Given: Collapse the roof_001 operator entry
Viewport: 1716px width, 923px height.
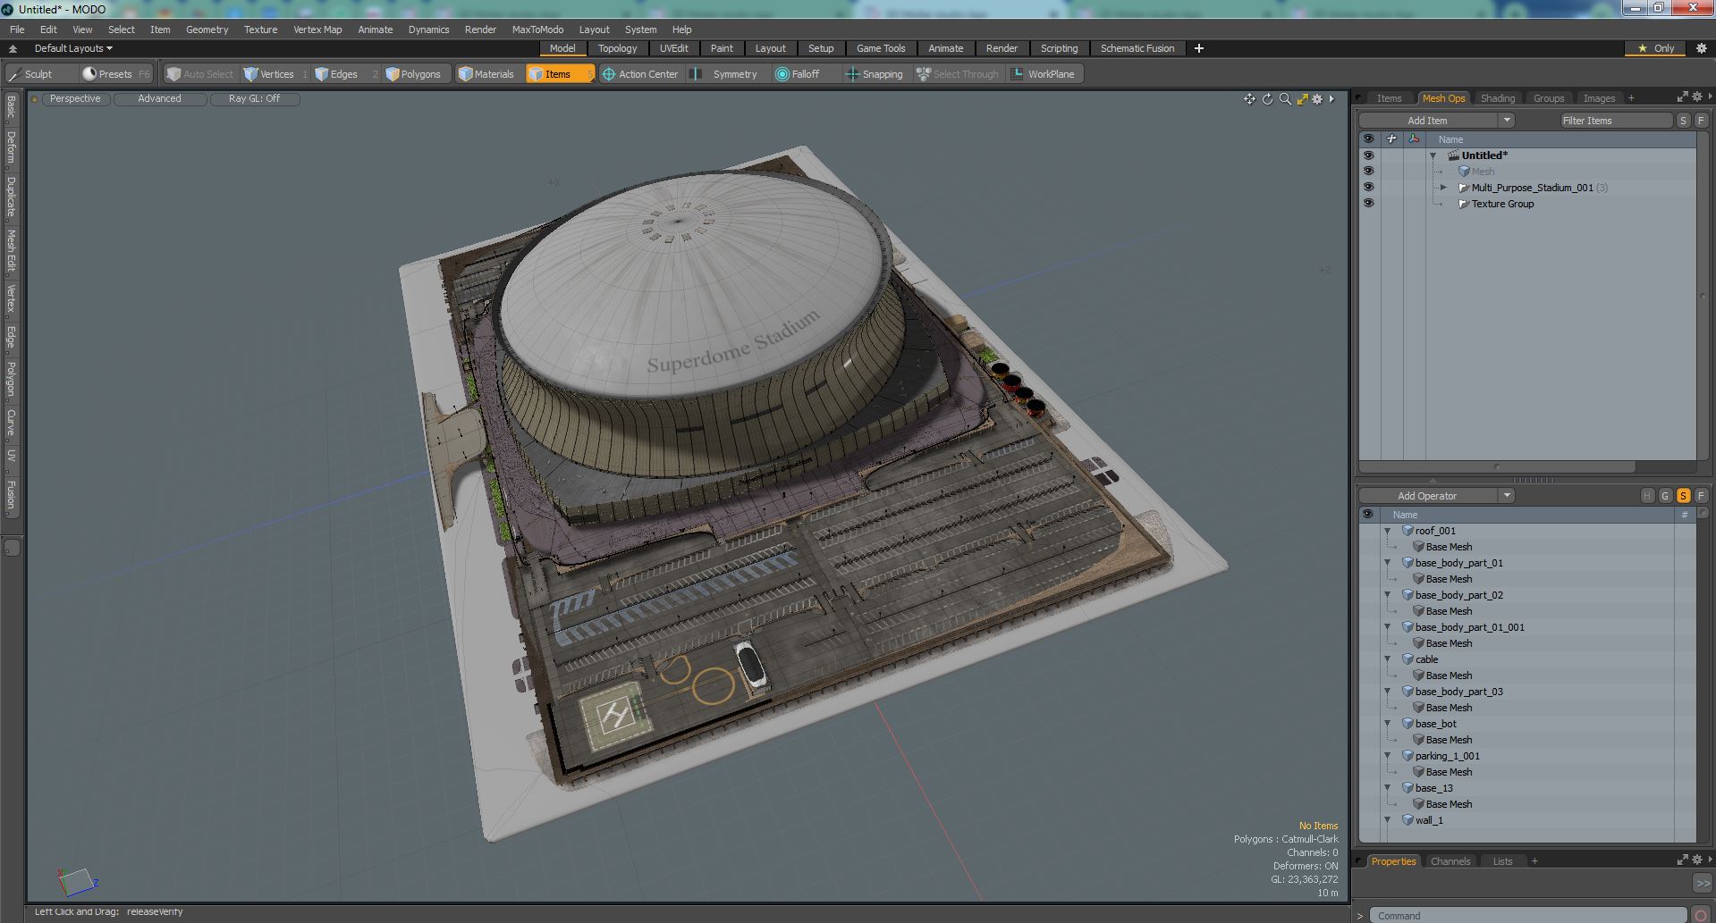Looking at the screenshot, I should click(x=1388, y=531).
